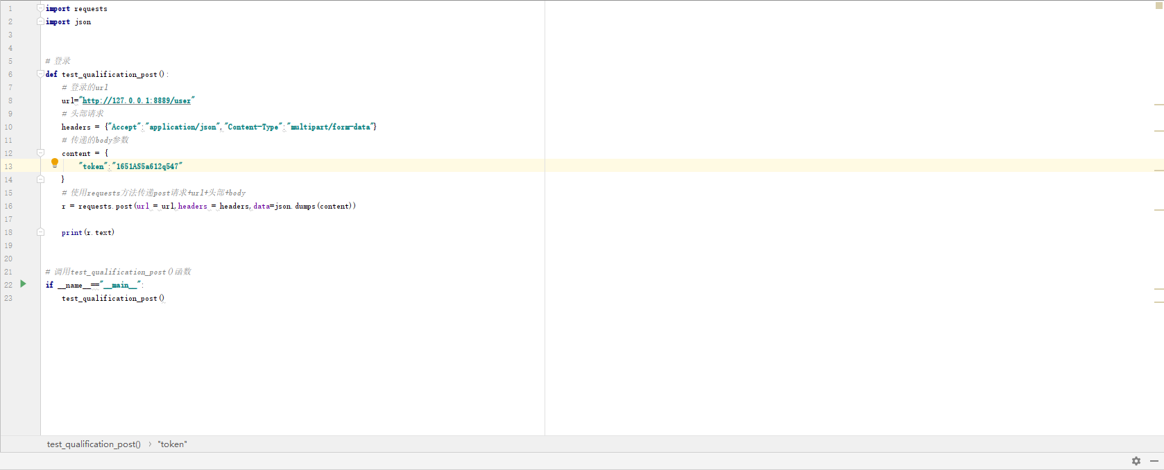Click the "1651AS5a612q547" string value
This screenshot has height=470, width=1164.
147,166
